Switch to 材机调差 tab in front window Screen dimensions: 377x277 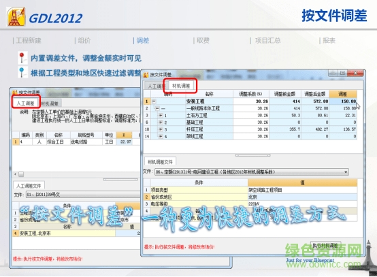181,86
